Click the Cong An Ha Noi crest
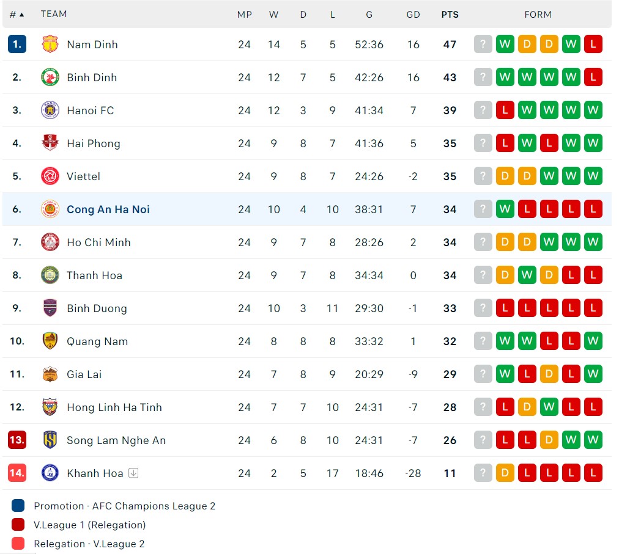The image size is (619, 554). (50, 209)
